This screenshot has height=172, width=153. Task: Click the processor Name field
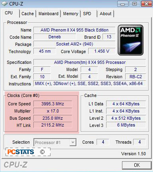(74, 30)
